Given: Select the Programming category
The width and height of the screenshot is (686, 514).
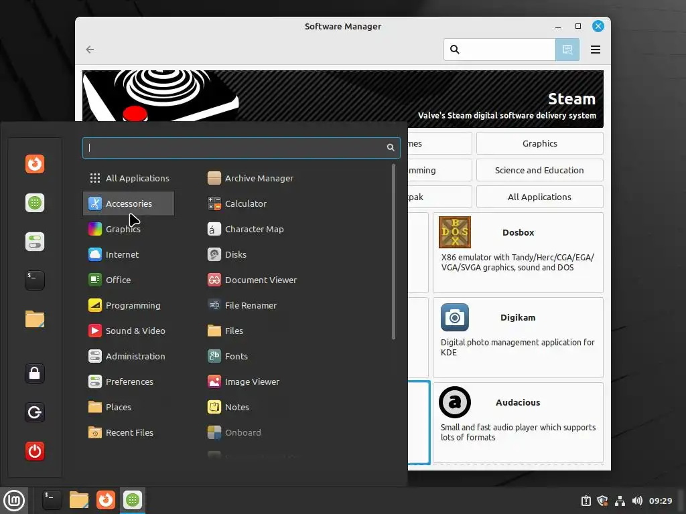Looking at the screenshot, I should click(x=129, y=305).
